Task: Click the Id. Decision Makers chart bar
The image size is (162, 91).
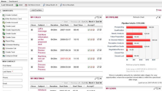Action: coord(138,40)
